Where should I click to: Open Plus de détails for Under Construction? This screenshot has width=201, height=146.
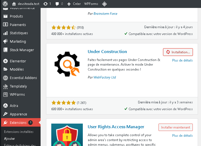(182, 60)
